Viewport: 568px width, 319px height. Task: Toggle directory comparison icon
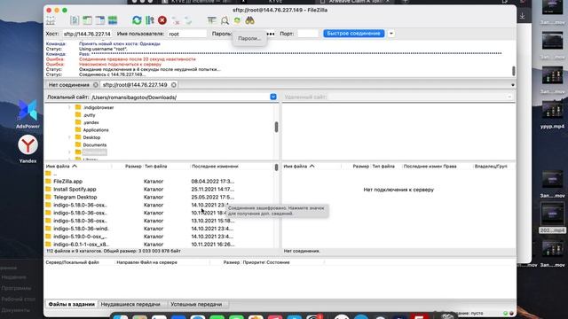225,20
